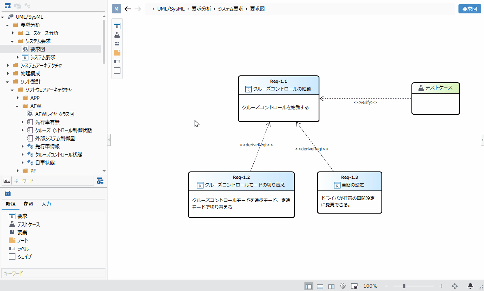Zoom in with the plus button
The width and height of the screenshot is (484, 291).
tap(441, 286)
